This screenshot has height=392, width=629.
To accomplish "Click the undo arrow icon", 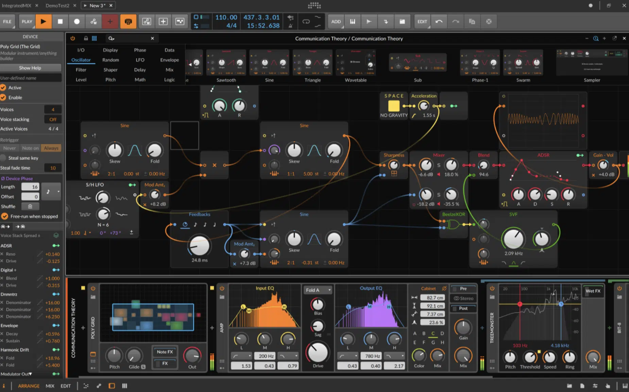I will [439, 21].
